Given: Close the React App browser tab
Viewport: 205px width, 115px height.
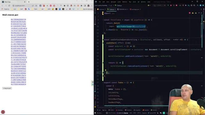Looking at the screenshot, I should (x=25, y=2).
